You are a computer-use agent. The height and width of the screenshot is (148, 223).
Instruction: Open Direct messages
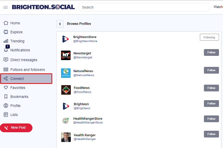[x=24, y=60]
